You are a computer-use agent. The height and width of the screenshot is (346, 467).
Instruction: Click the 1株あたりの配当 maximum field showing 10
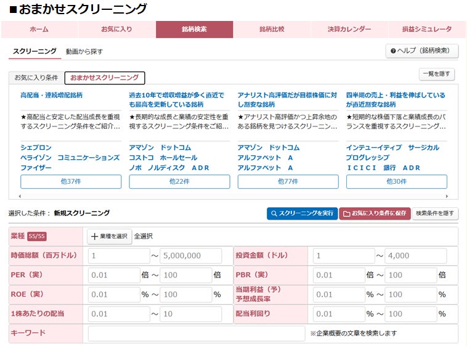coord(190,314)
